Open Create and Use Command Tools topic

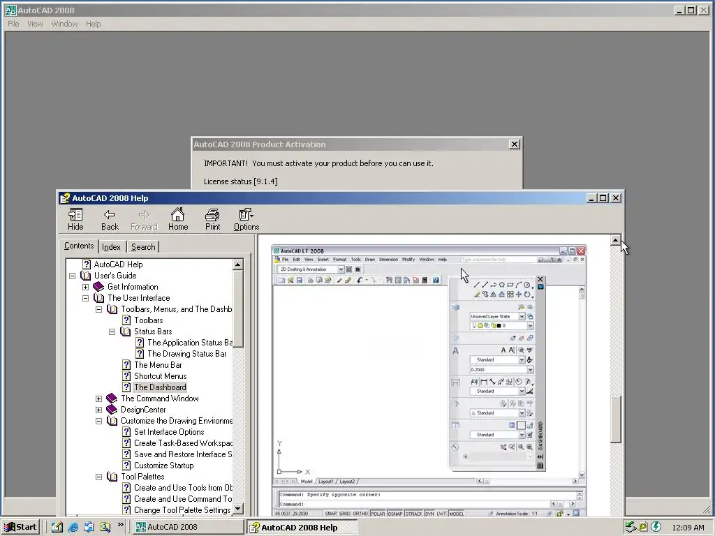point(183,499)
